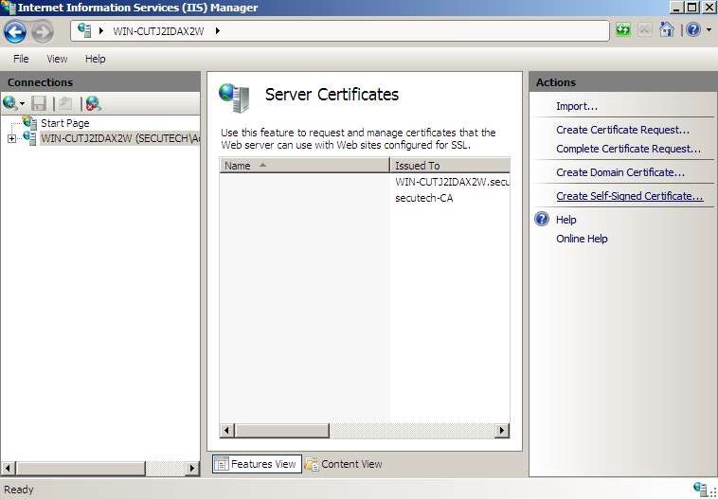This screenshot has height=499, width=718.
Task: Select the WIN-CUTJ2IDAX2W.secu certificate row
Action: (365, 182)
